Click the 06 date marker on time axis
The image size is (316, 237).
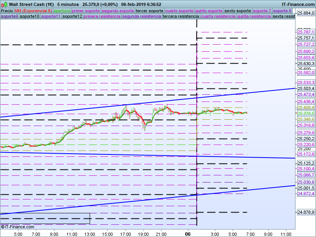click(x=188, y=234)
